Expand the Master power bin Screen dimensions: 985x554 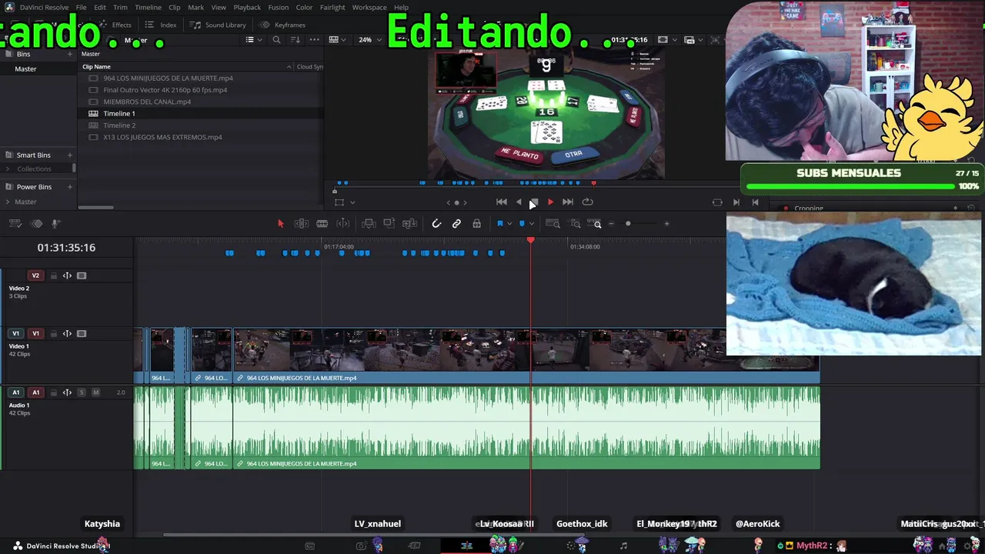pos(8,202)
